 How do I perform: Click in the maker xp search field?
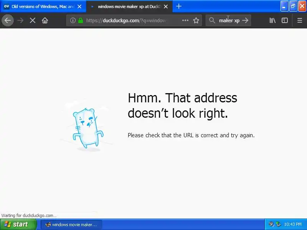(x=229, y=20)
